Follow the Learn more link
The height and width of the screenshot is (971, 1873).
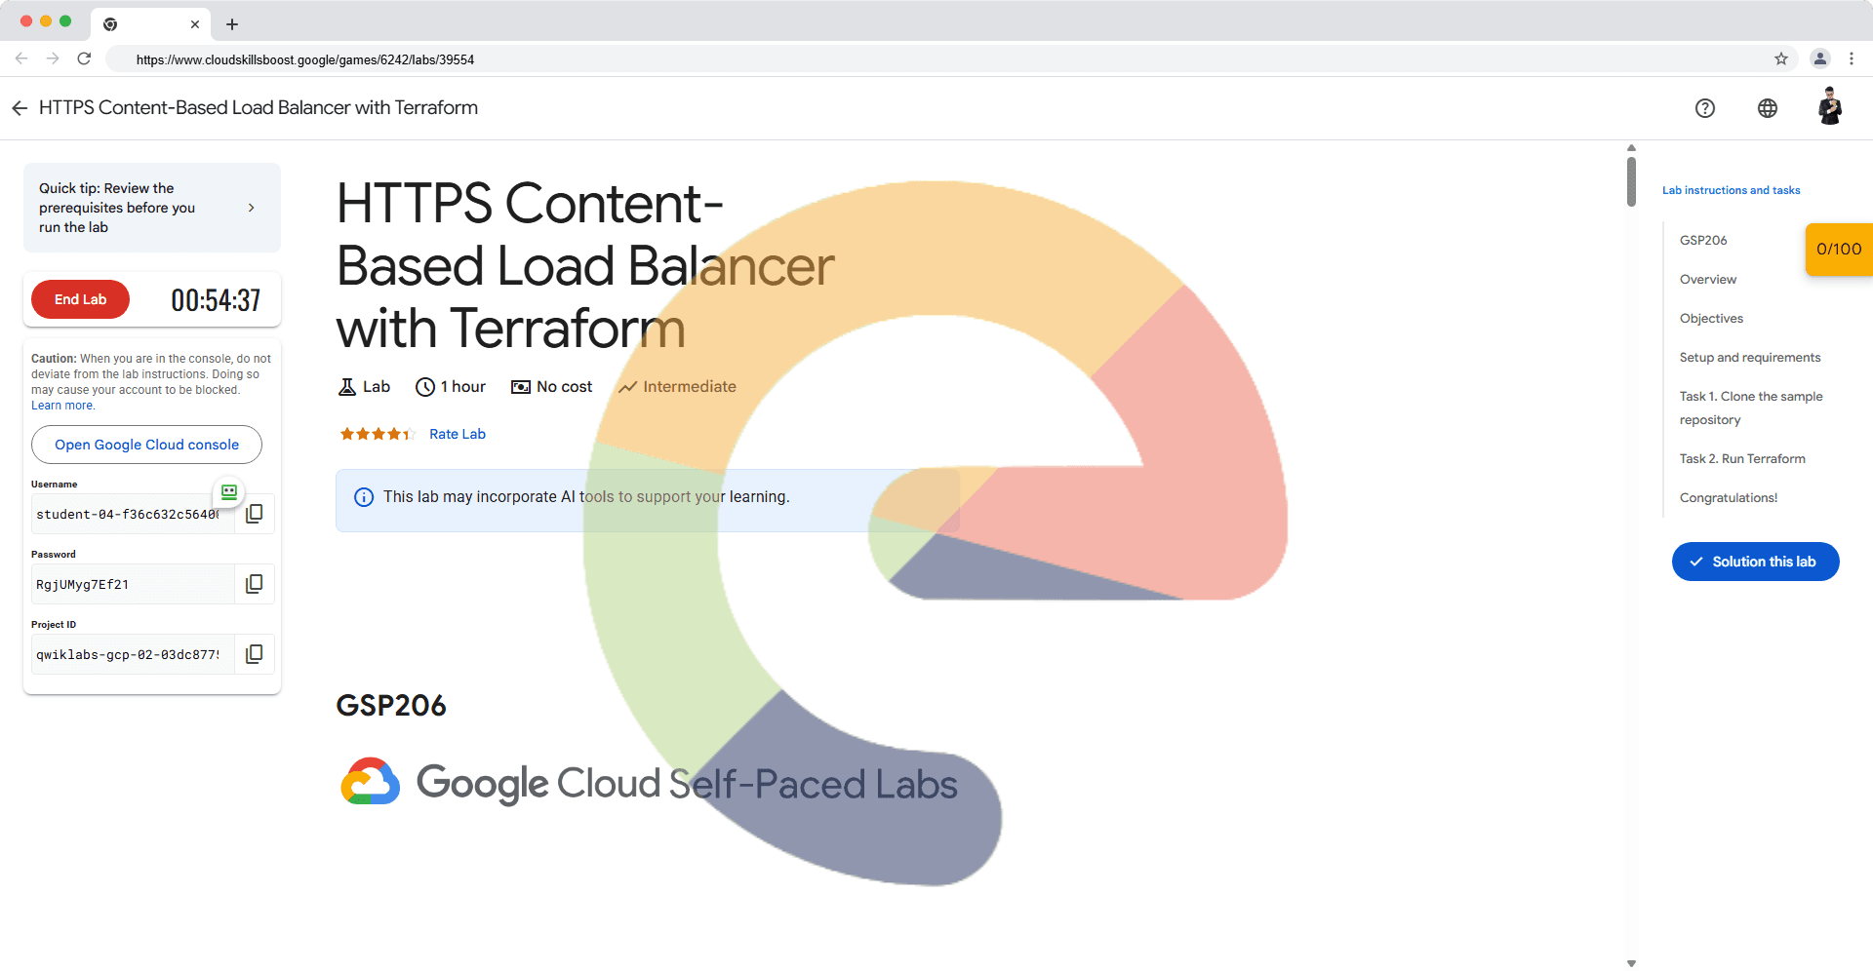point(62,406)
